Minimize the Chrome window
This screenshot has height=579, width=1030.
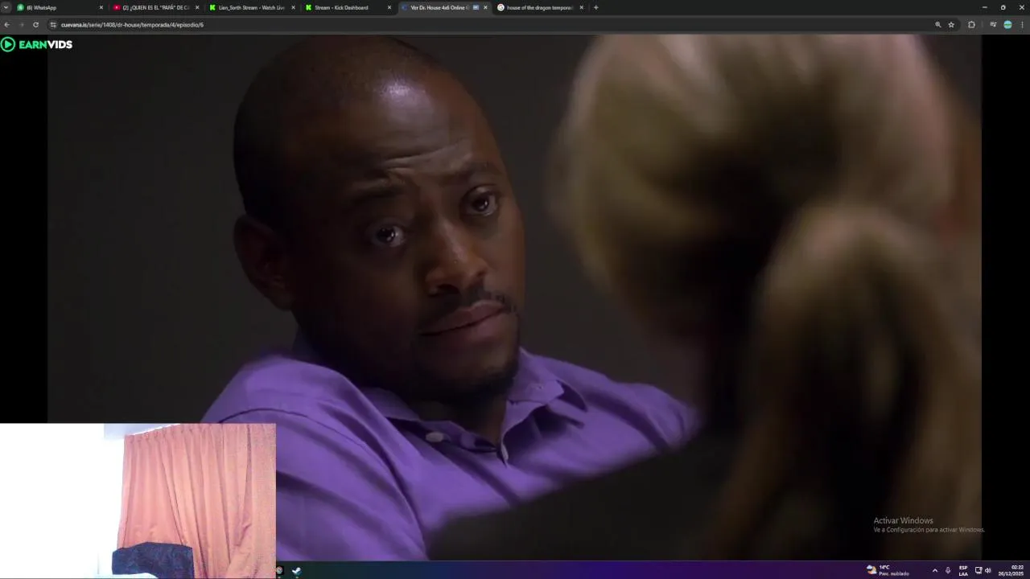click(x=983, y=7)
